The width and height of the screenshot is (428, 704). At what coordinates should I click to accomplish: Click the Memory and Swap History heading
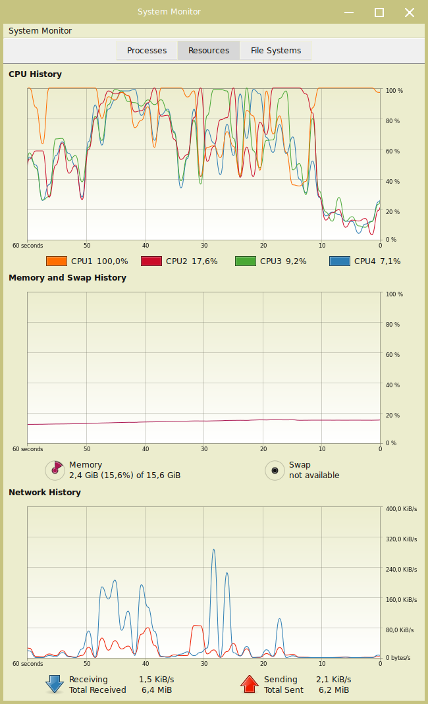[67, 277]
